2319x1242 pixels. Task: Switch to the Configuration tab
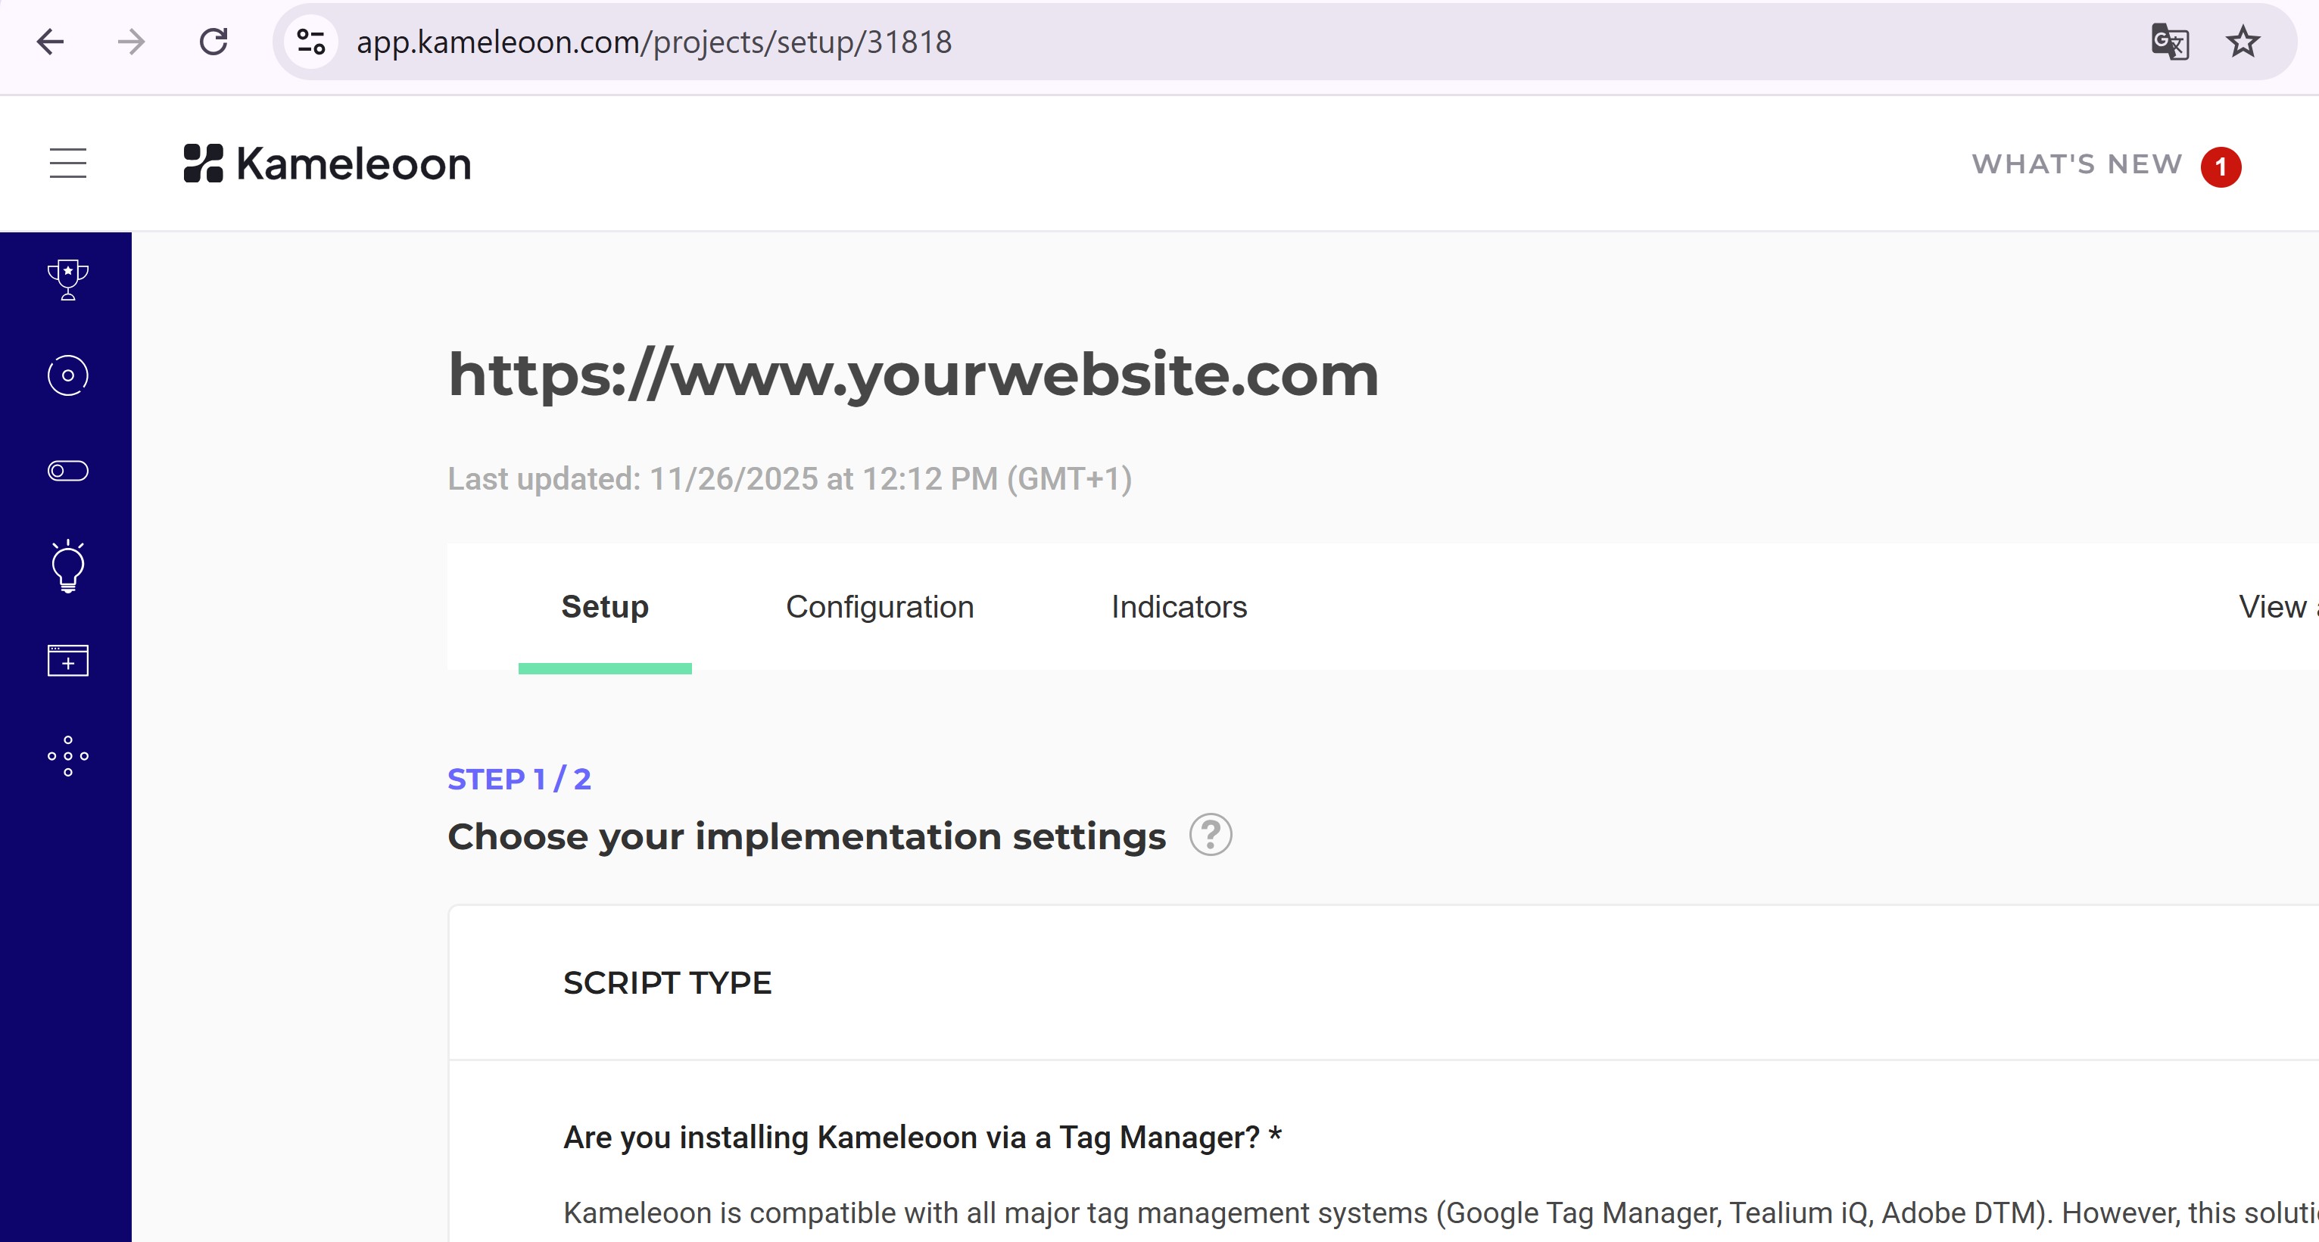coord(880,606)
